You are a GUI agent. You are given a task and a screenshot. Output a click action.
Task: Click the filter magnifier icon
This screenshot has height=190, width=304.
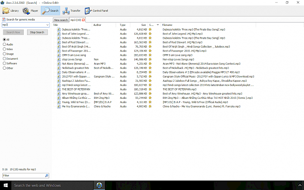(47, 175)
